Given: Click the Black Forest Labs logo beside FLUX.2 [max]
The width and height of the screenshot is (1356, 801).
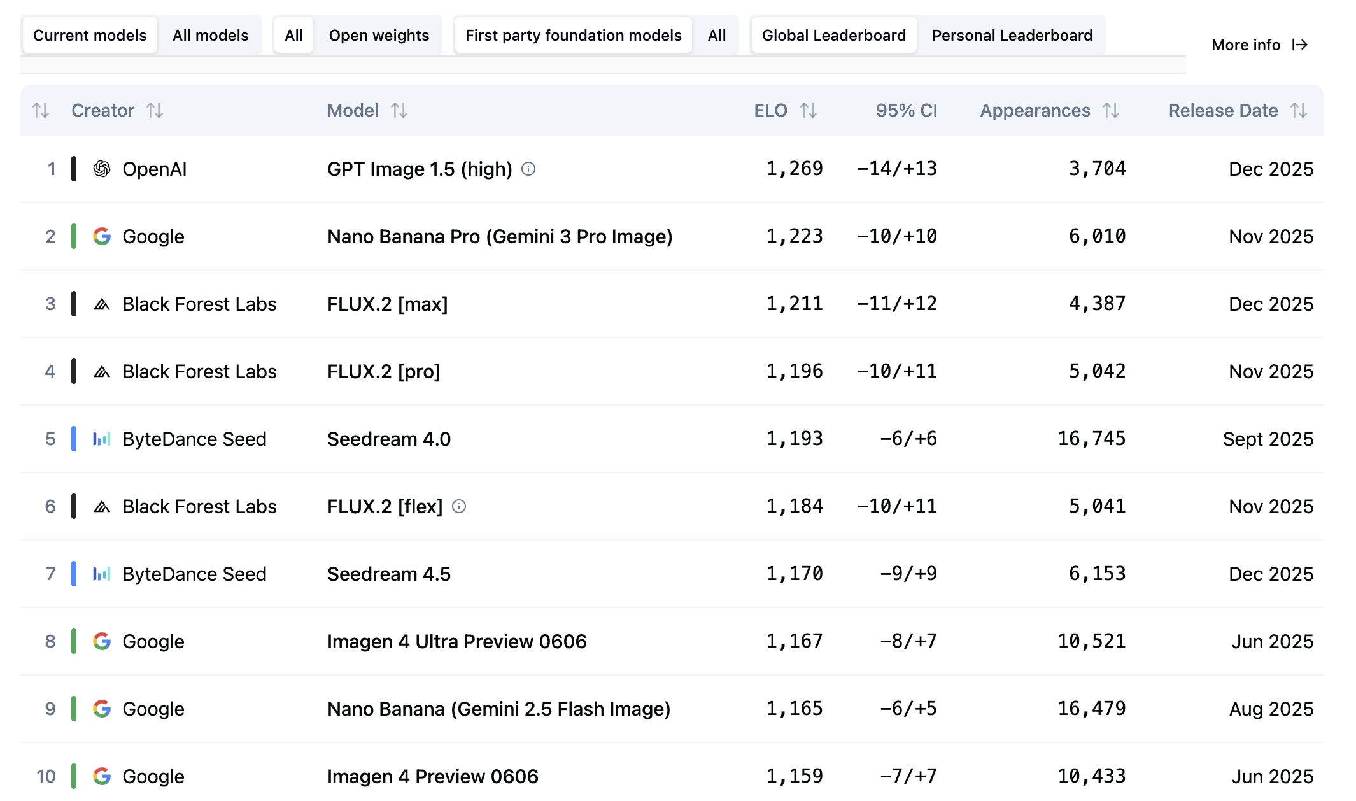Looking at the screenshot, I should click(102, 304).
